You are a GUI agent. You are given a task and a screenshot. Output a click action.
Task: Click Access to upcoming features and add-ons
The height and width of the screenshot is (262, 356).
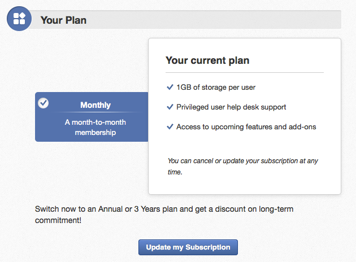pyautogui.click(x=246, y=127)
